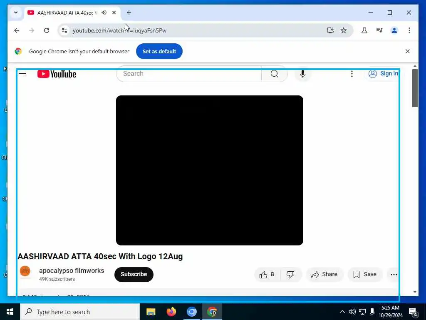The height and width of the screenshot is (320, 426).
Task: Sign in to YouTube
Action: click(383, 73)
